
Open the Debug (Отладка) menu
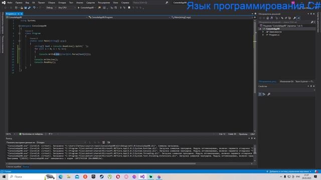coord(62,2)
